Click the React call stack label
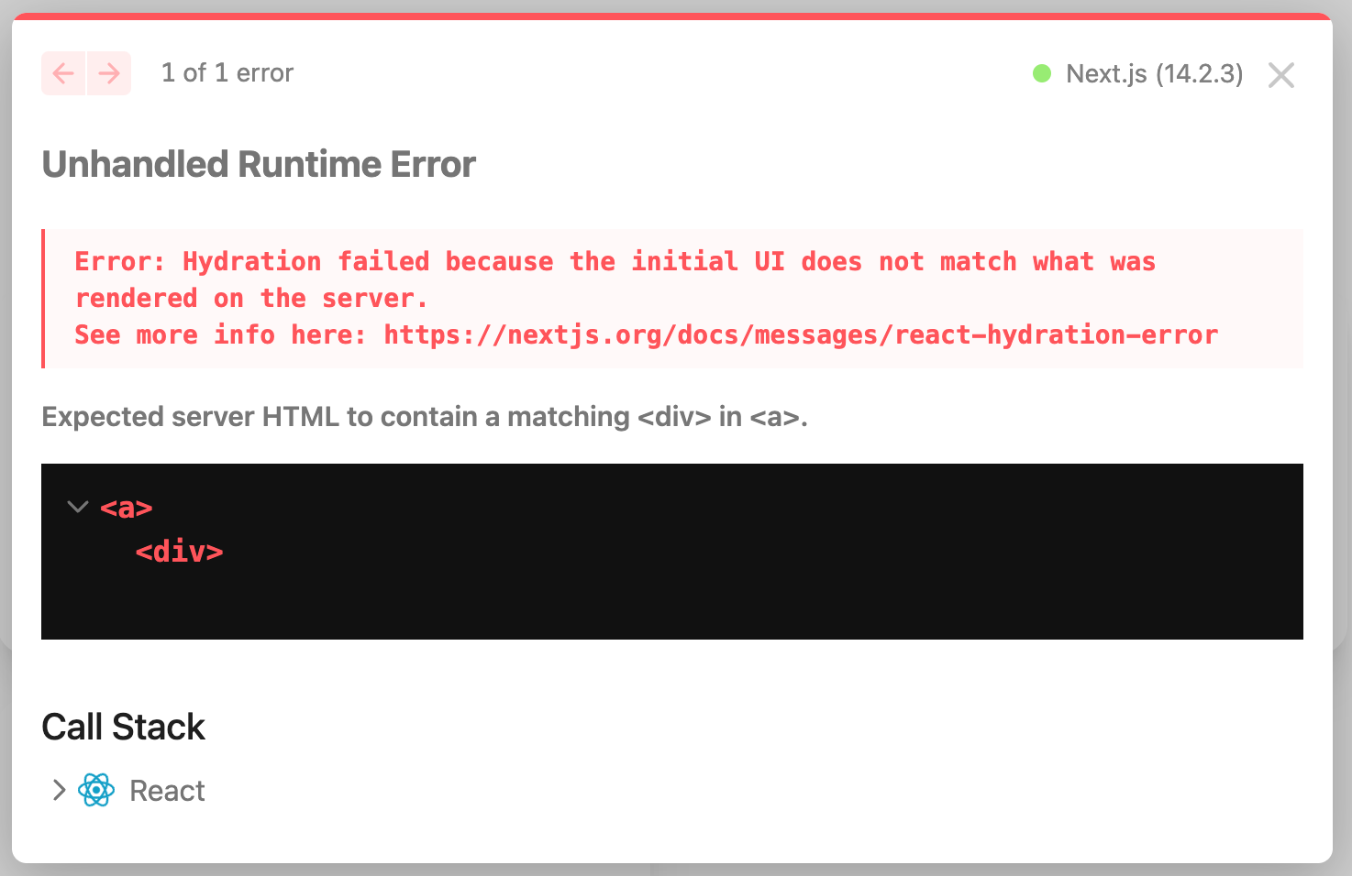Viewport: 1352px width, 876px height. point(167,791)
